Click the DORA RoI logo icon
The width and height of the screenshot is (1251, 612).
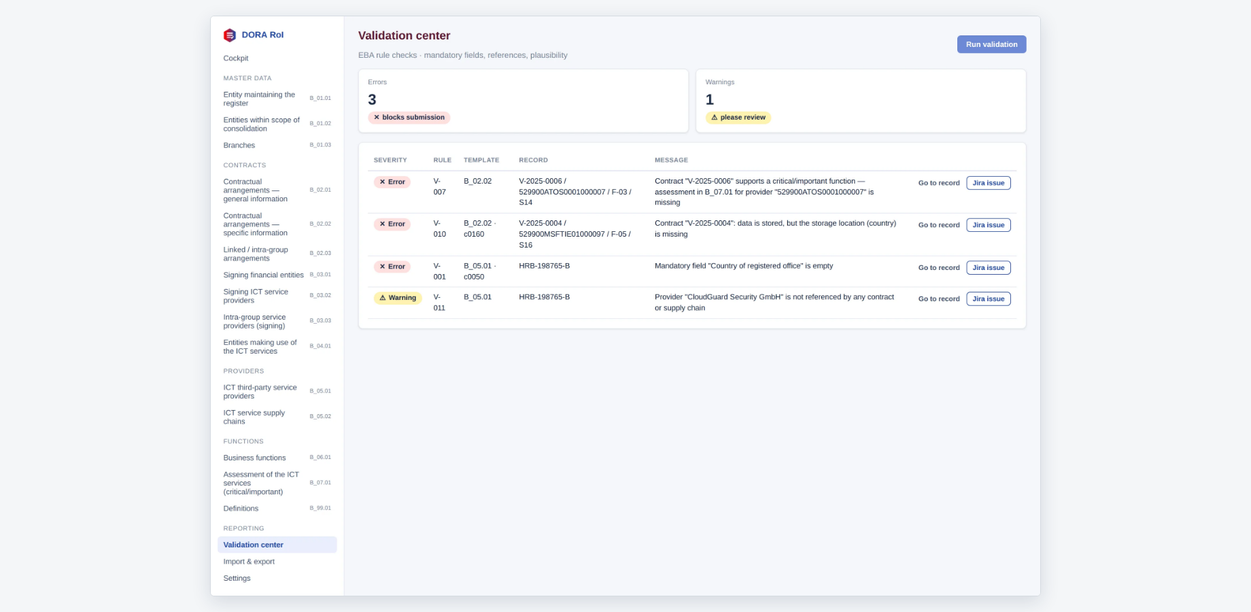tap(230, 35)
